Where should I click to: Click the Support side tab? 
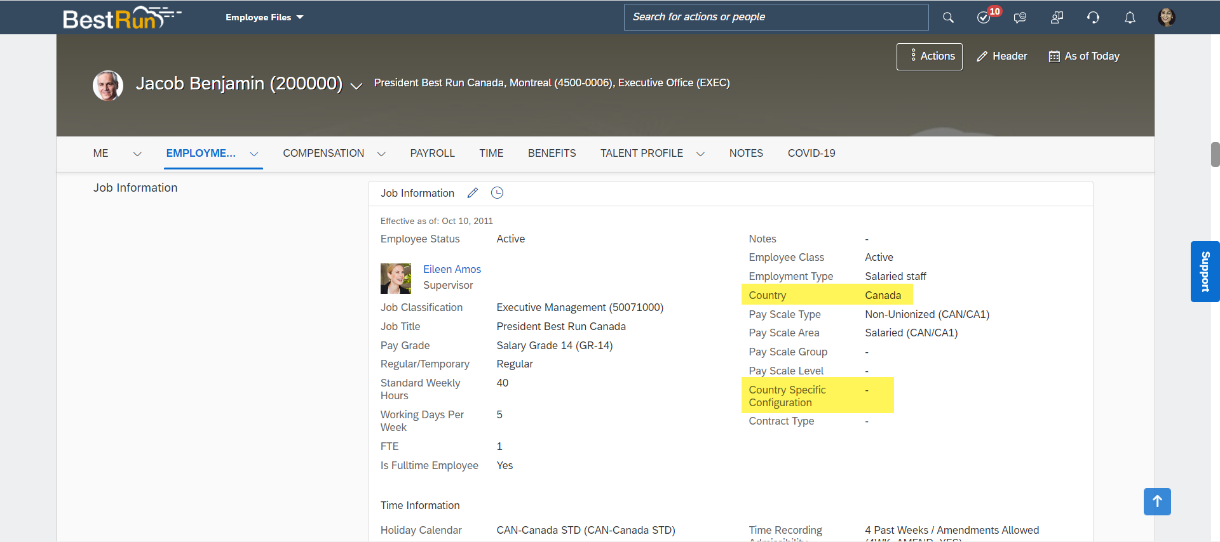[1205, 272]
